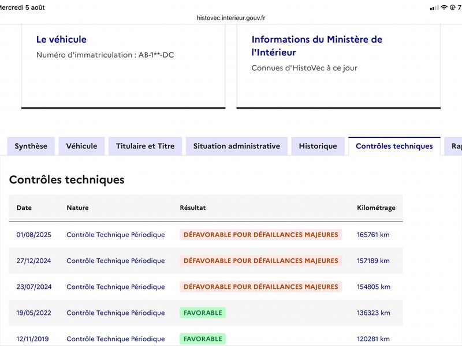Click Contrôle Technique Périodique in 01/08/2025 row
Screen dimensions: 462x346
115,235
